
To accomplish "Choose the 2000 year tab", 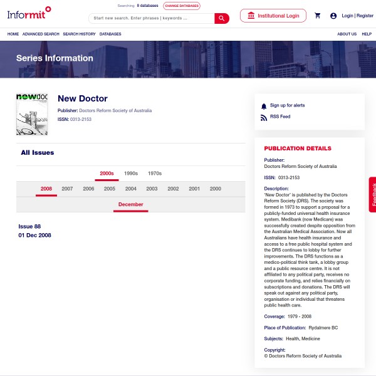I will coord(215,189).
